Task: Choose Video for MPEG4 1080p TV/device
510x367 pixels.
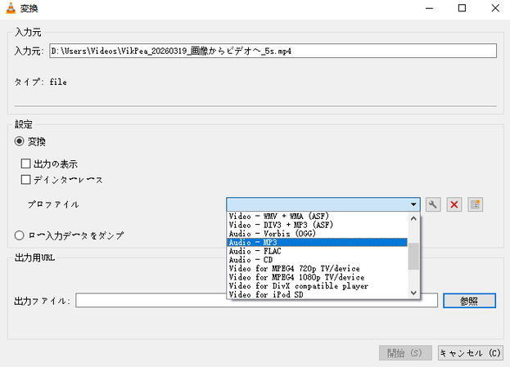Action: click(x=317, y=277)
